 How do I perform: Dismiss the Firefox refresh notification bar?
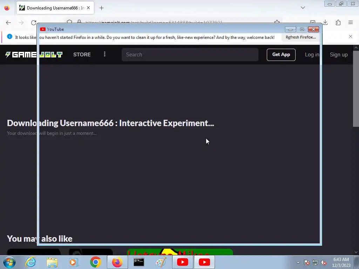(351, 36)
